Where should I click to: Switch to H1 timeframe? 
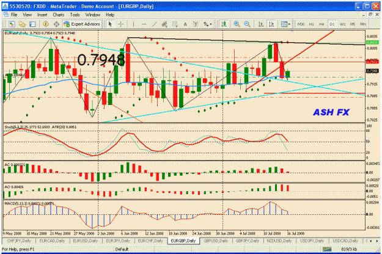click(x=311, y=24)
